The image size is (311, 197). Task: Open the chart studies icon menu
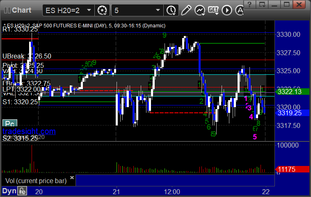(x=200, y=10)
